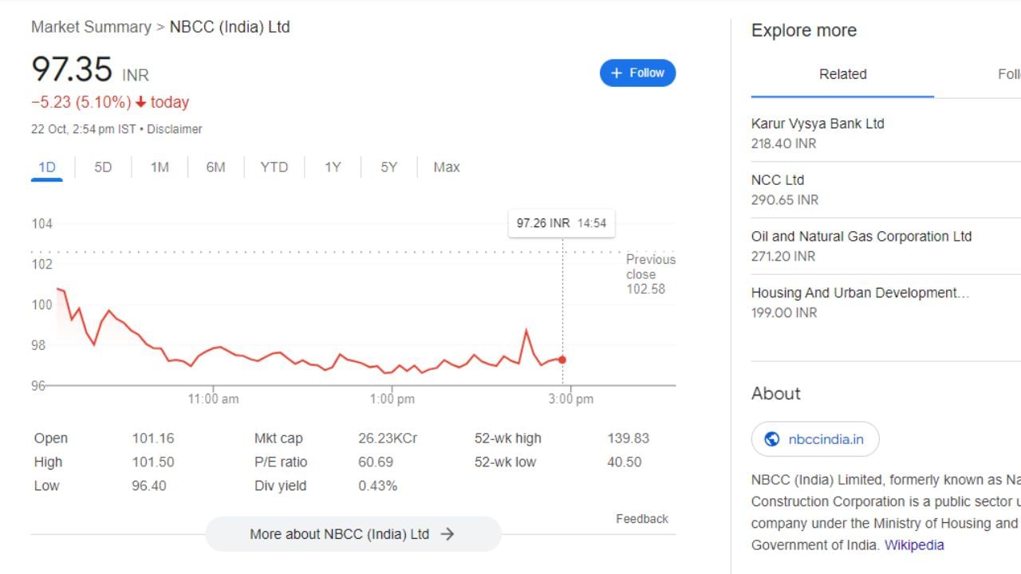Click the About heading

tap(776, 393)
